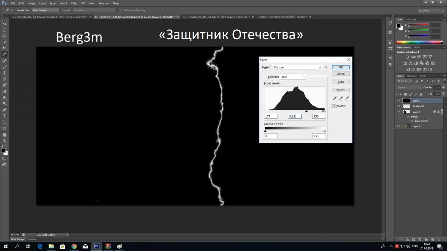The height and width of the screenshot is (251, 447).
Task: Open the Levels preset options menu icon
Action: (326, 67)
